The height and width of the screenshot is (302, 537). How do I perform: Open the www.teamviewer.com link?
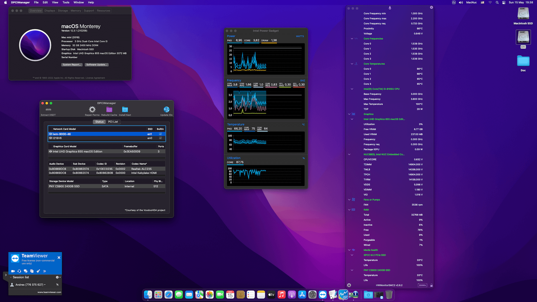49,292
